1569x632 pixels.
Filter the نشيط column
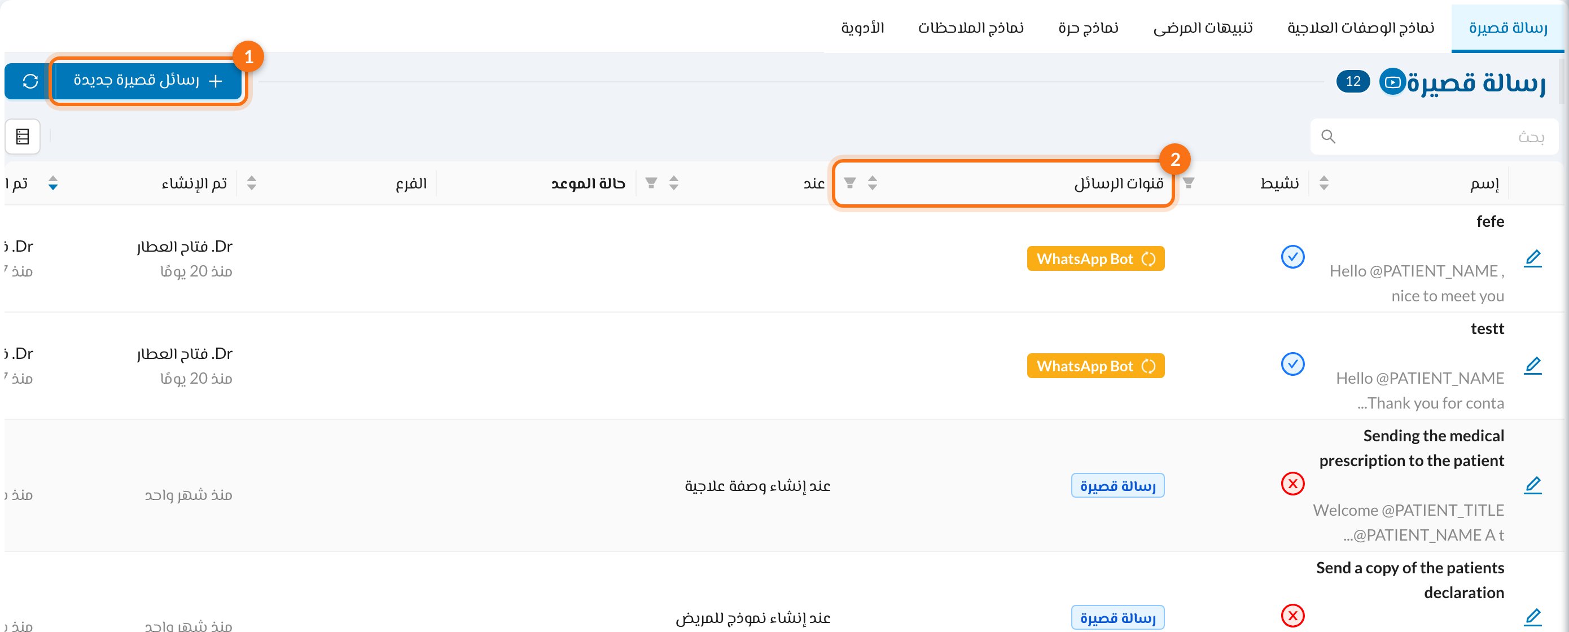tap(1189, 183)
